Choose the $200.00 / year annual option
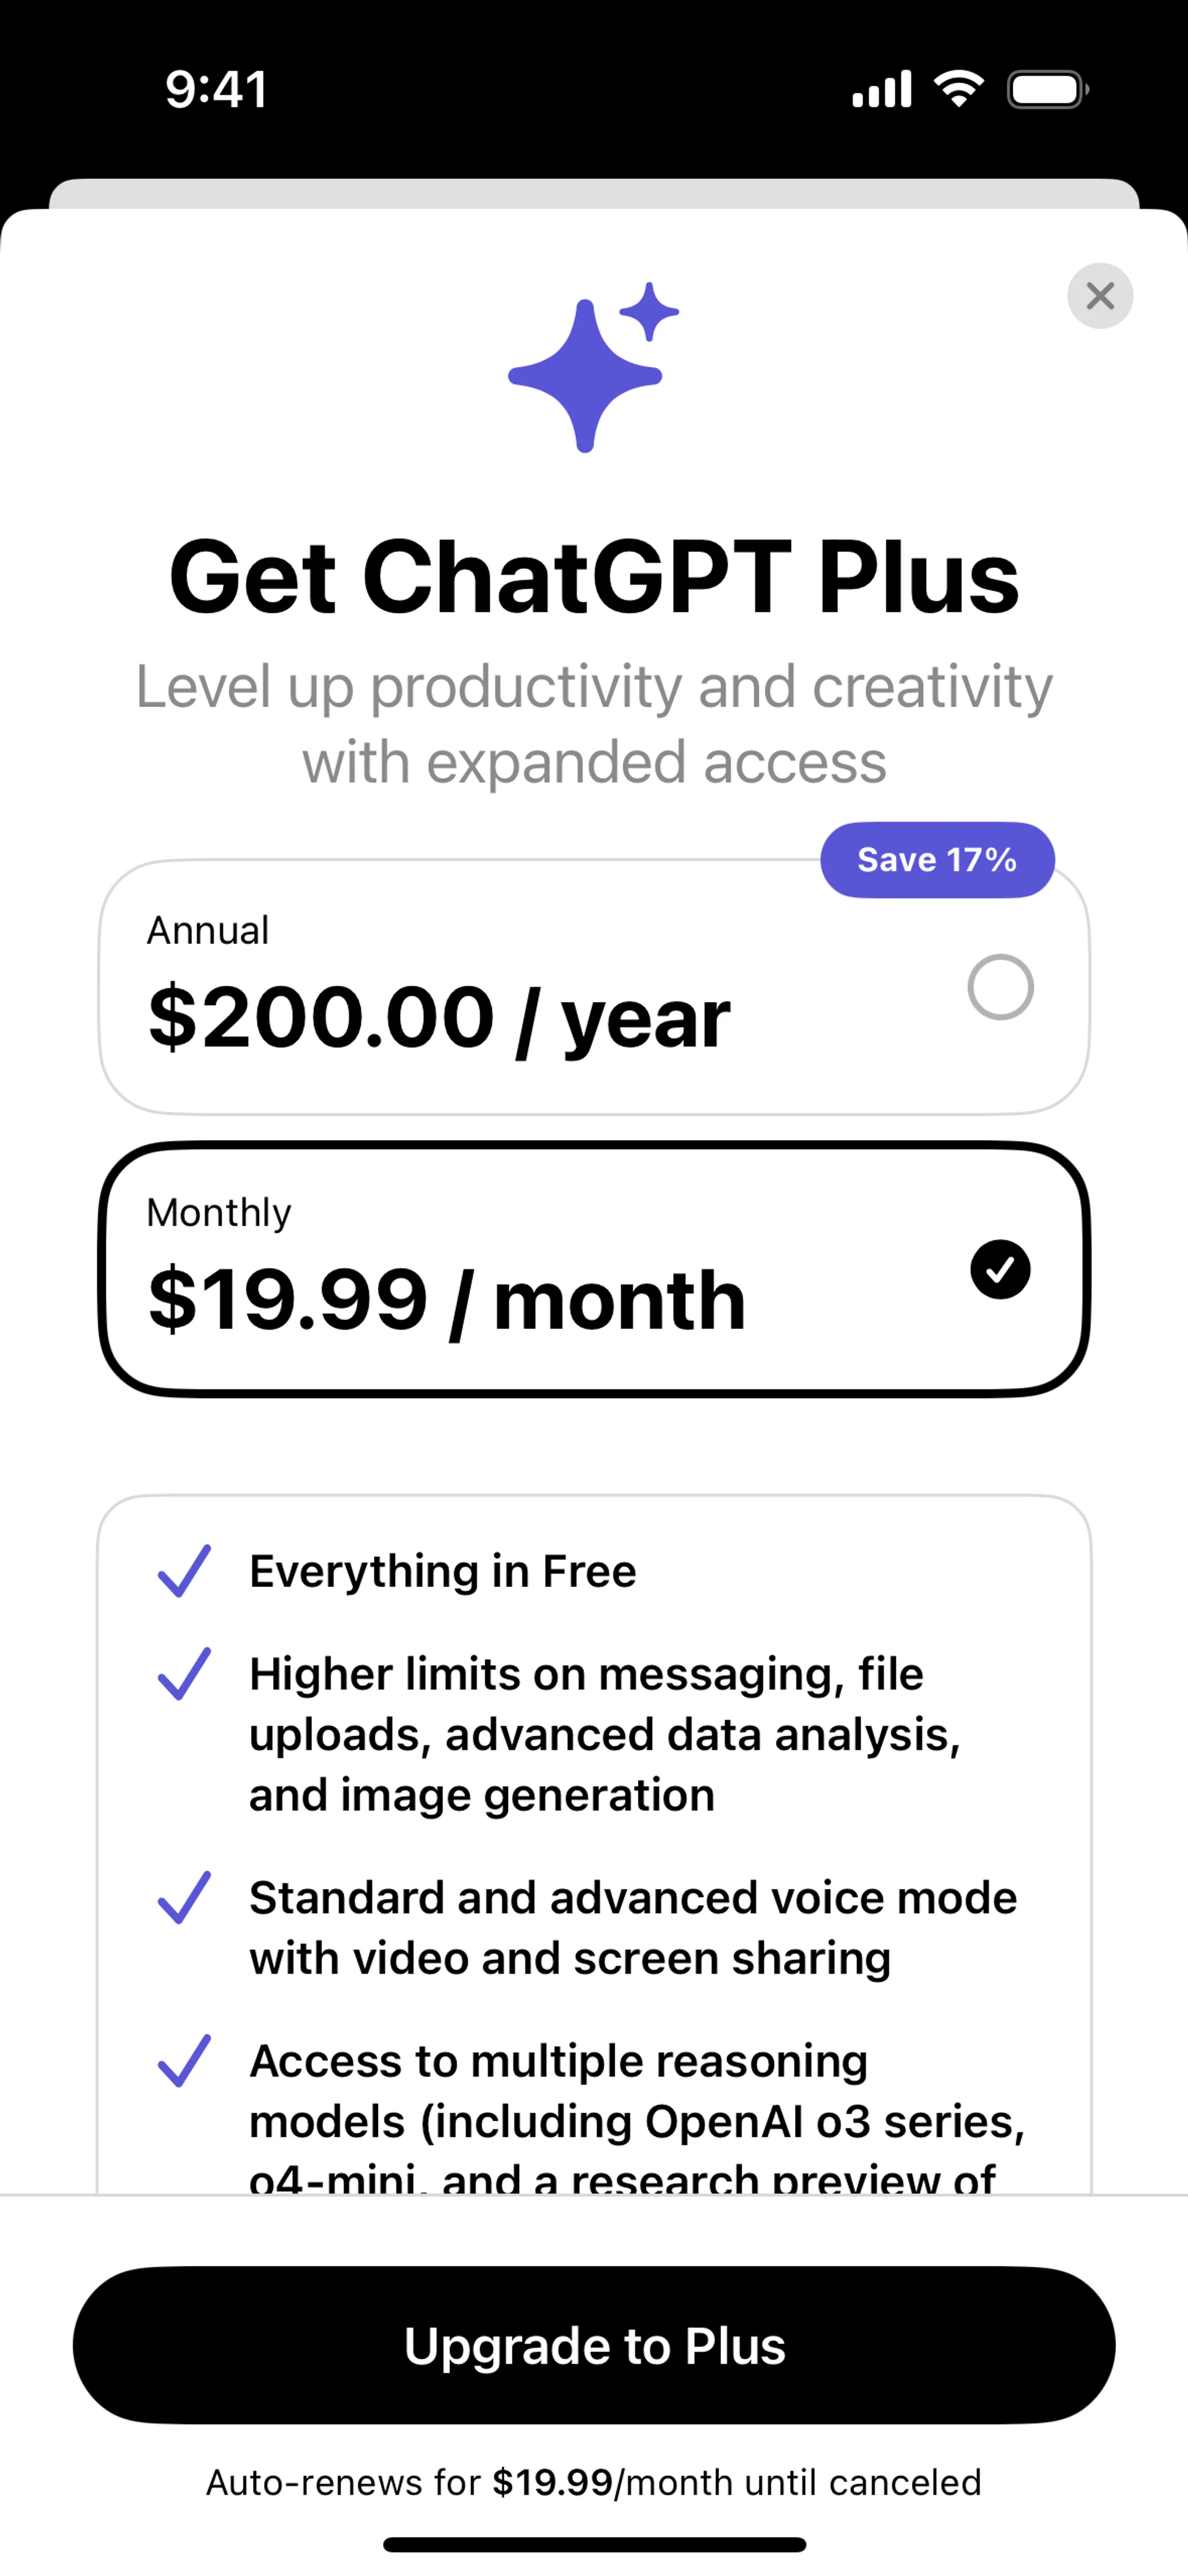This screenshot has width=1188, height=2576. pos(440,1018)
